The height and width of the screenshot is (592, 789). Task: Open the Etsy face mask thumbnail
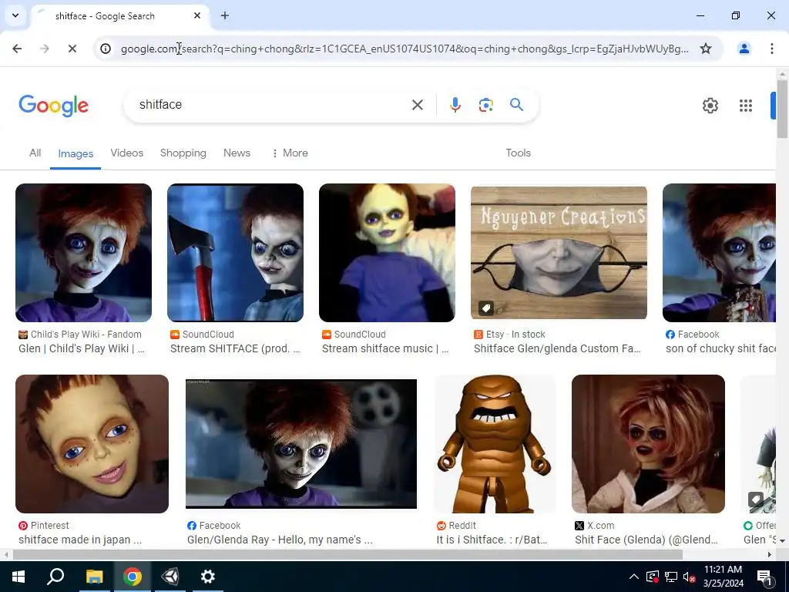559,253
